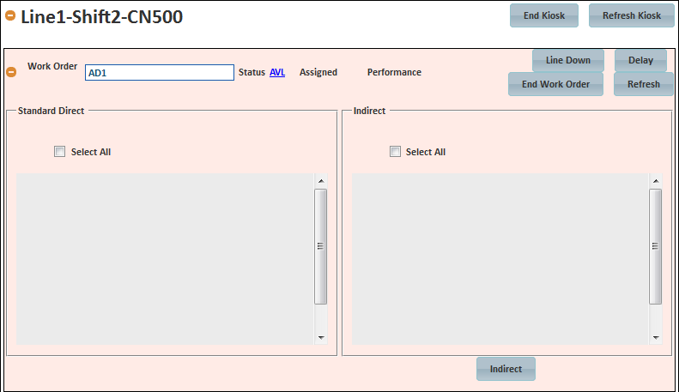This screenshot has height=392, width=679.
Task: Click the Standard Direct scrollbar thumb
Action: 320,246
